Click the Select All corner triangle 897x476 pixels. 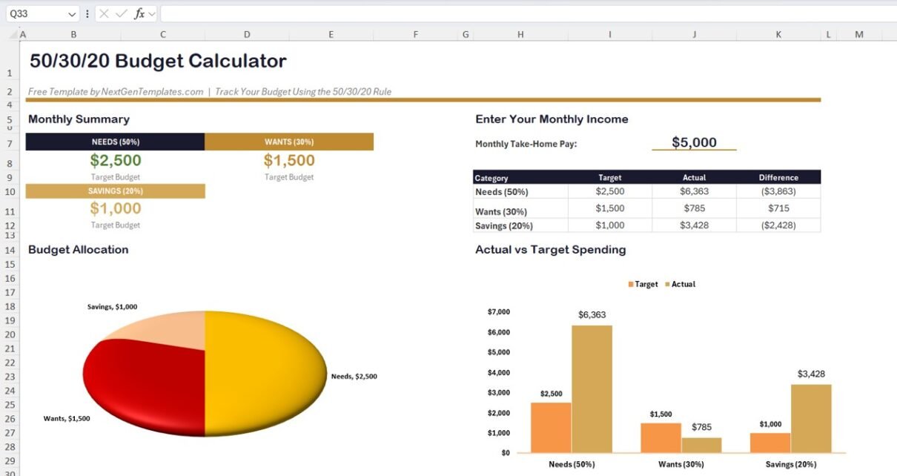[13, 35]
